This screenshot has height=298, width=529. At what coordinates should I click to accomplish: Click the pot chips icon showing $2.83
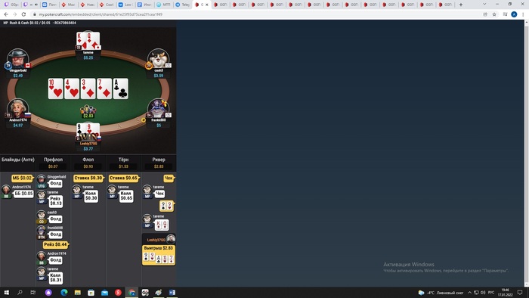click(88, 110)
